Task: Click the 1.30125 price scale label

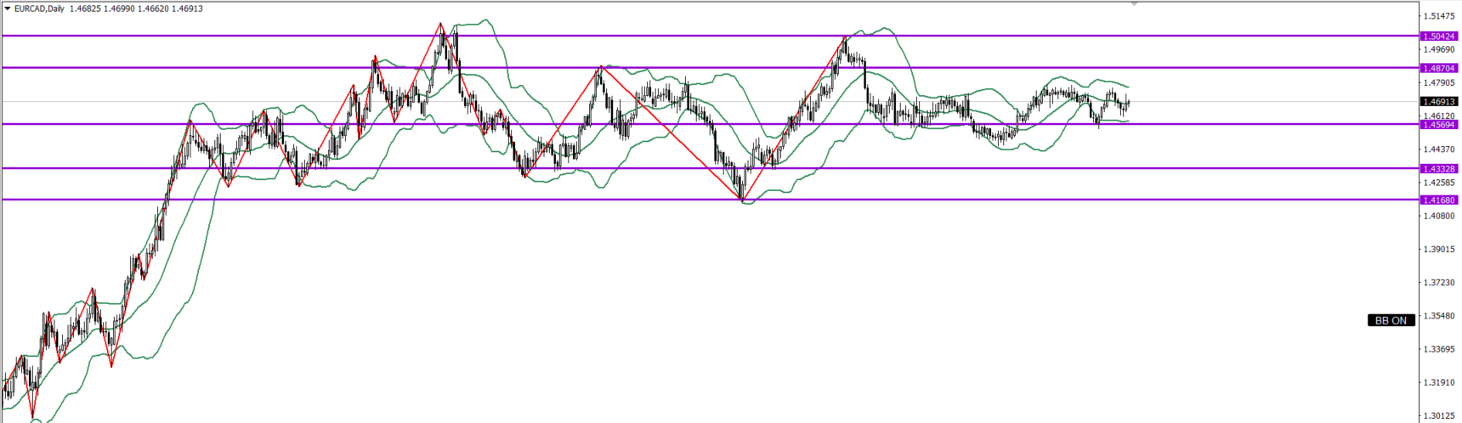Action: click(x=1440, y=416)
